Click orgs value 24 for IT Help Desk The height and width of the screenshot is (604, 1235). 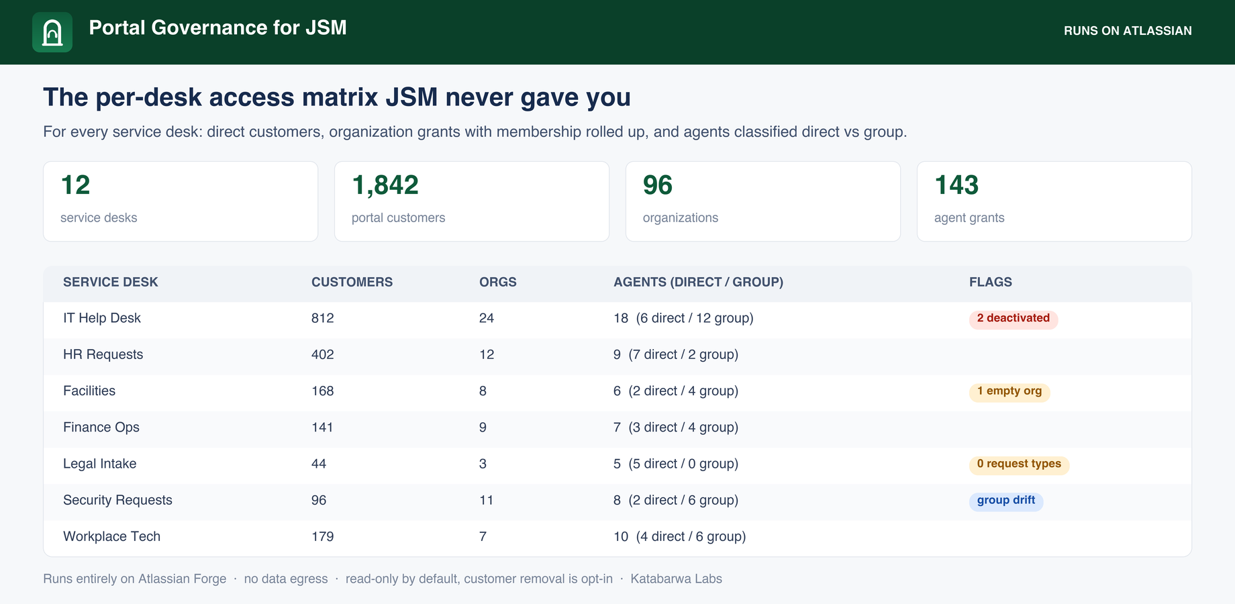coord(487,318)
